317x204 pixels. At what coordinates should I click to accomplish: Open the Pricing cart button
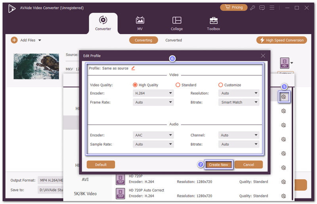coord(234,8)
